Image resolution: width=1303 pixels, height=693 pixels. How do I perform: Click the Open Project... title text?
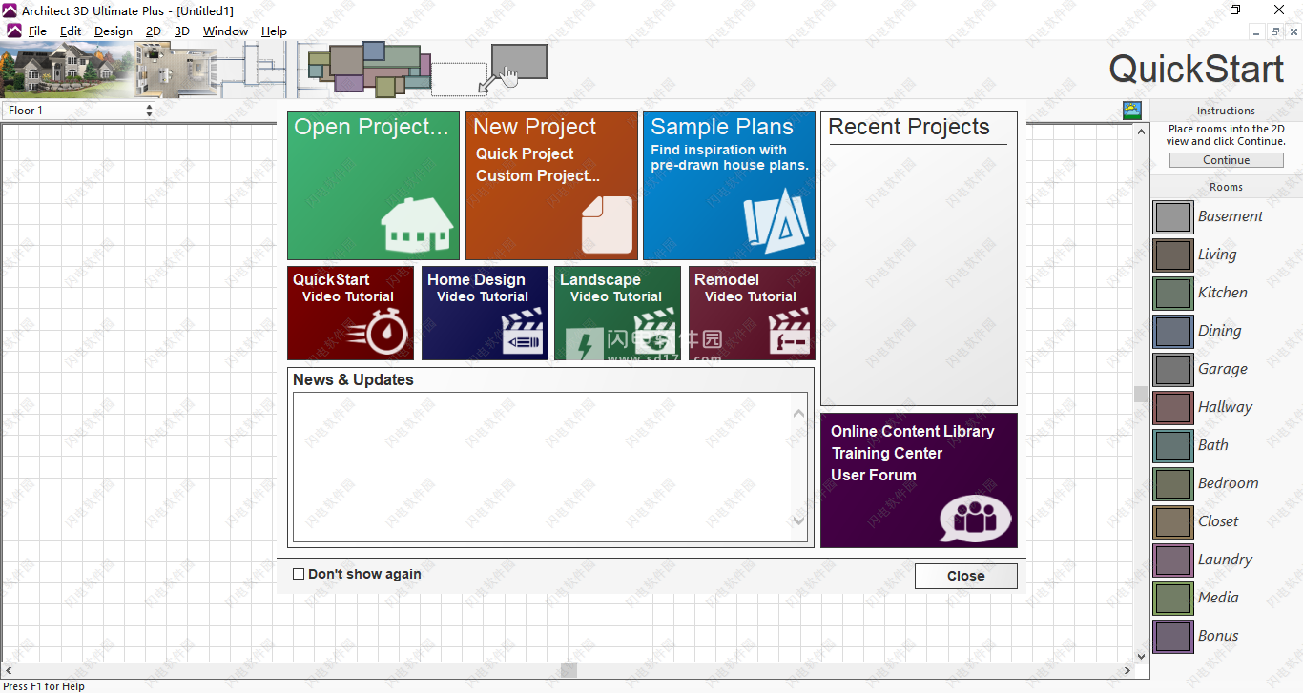[x=371, y=127]
